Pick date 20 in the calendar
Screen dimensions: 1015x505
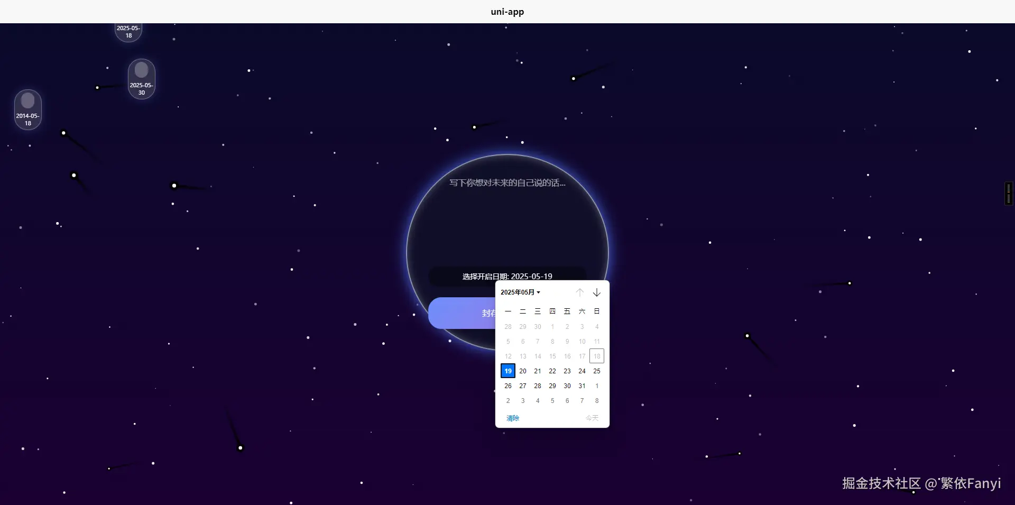click(523, 371)
